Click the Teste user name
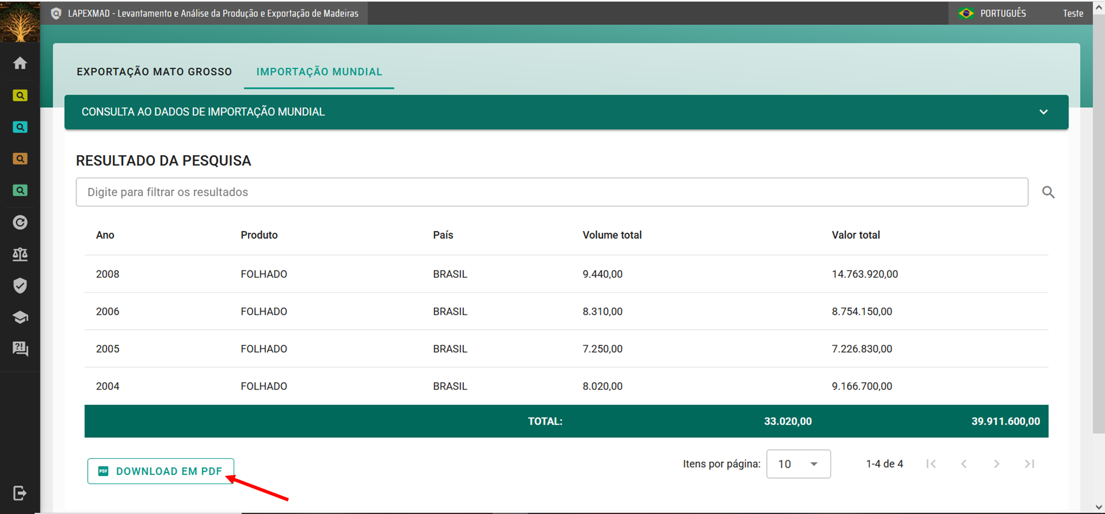Screen dimensions: 1105x514 click(x=1072, y=13)
